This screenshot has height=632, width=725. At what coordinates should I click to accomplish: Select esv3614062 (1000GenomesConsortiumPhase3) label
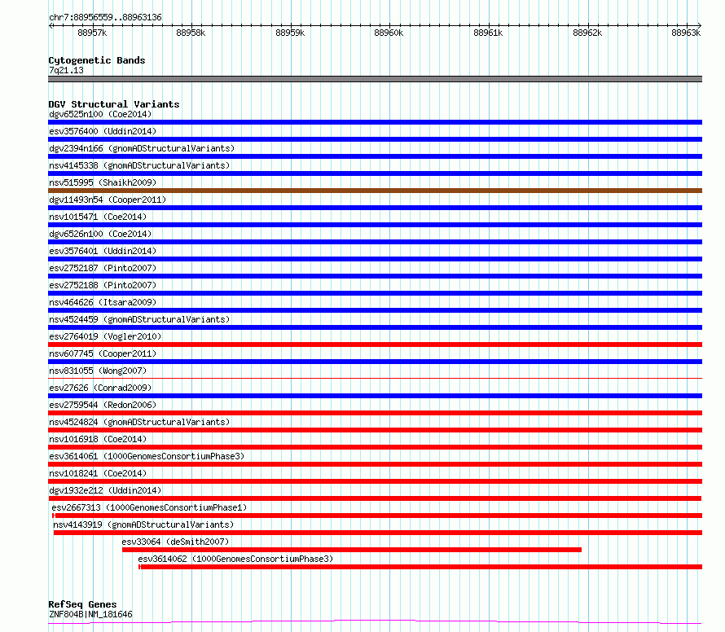(235, 559)
